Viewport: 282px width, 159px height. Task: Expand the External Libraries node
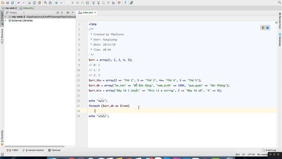(6, 21)
